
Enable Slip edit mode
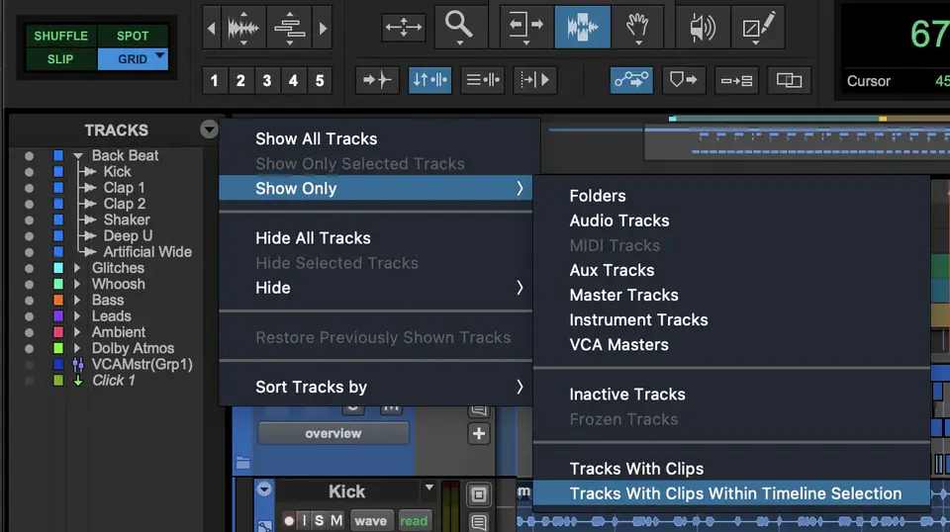pyautogui.click(x=60, y=59)
